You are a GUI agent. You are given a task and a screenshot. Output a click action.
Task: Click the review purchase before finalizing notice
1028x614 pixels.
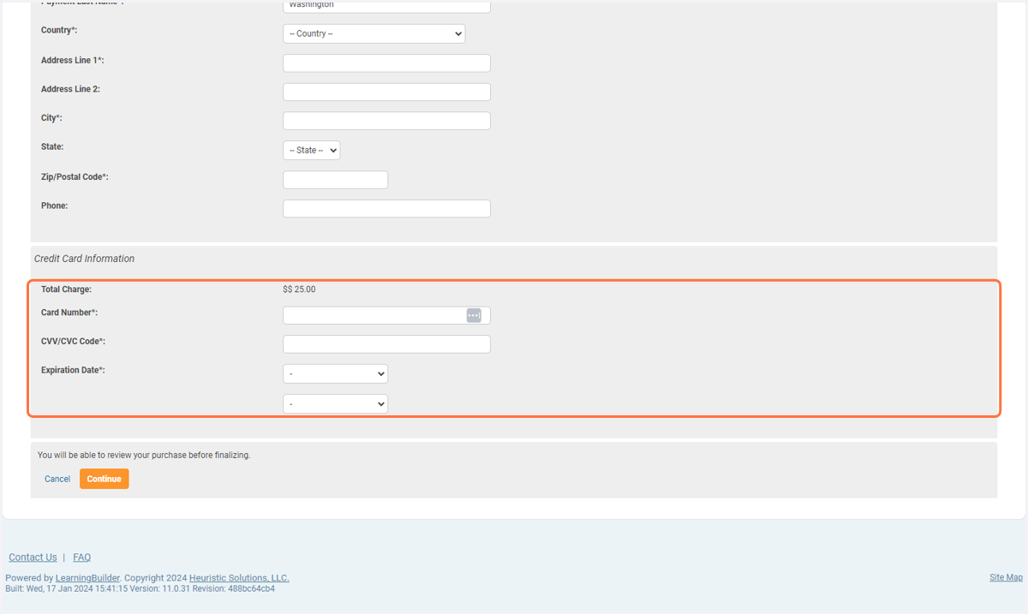pos(144,456)
